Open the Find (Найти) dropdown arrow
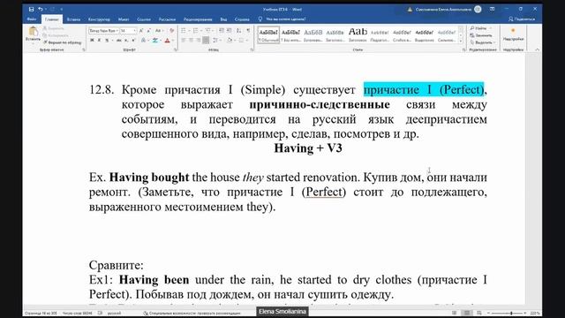The width and height of the screenshot is (565, 318). pos(491,28)
